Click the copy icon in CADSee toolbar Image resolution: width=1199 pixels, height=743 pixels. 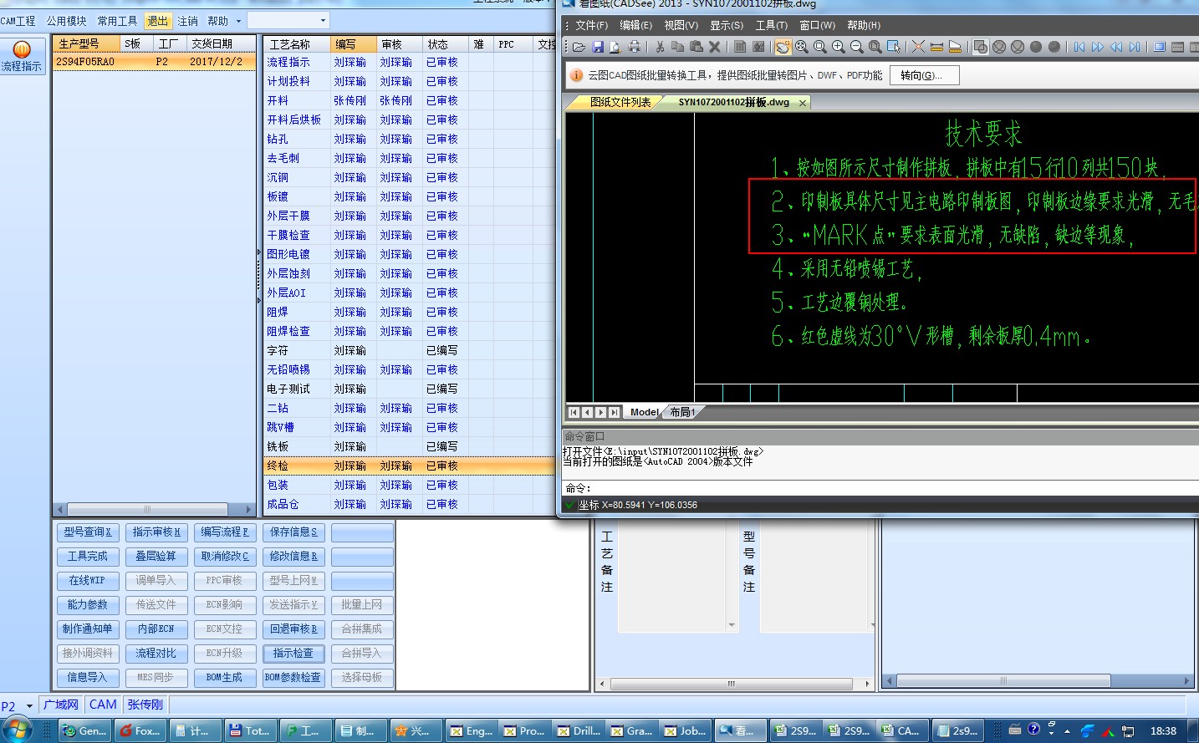coord(678,47)
